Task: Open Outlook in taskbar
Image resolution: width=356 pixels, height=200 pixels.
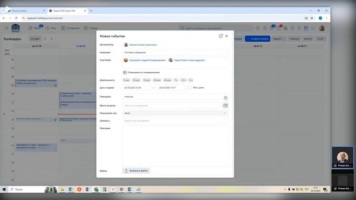Action: 71,189
